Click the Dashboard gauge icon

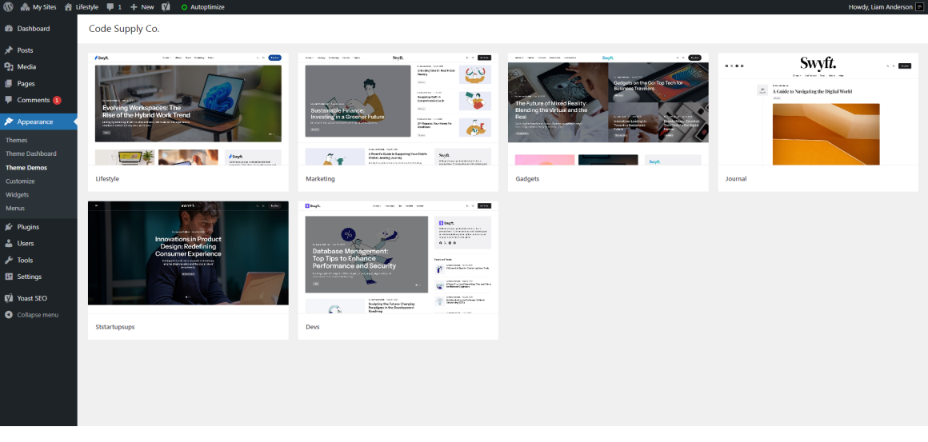click(x=9, y=28)
